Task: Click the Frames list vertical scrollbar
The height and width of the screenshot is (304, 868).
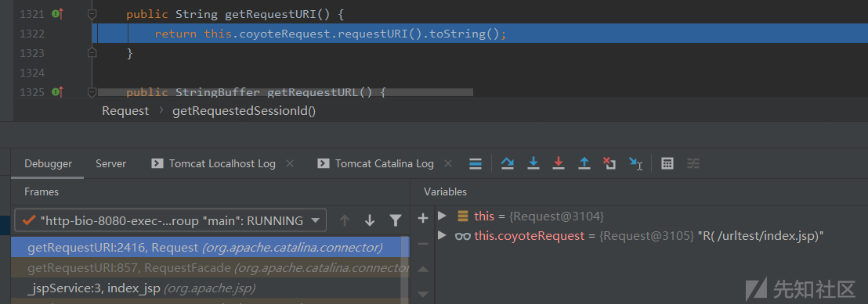Action: click(x=406, y=270)
